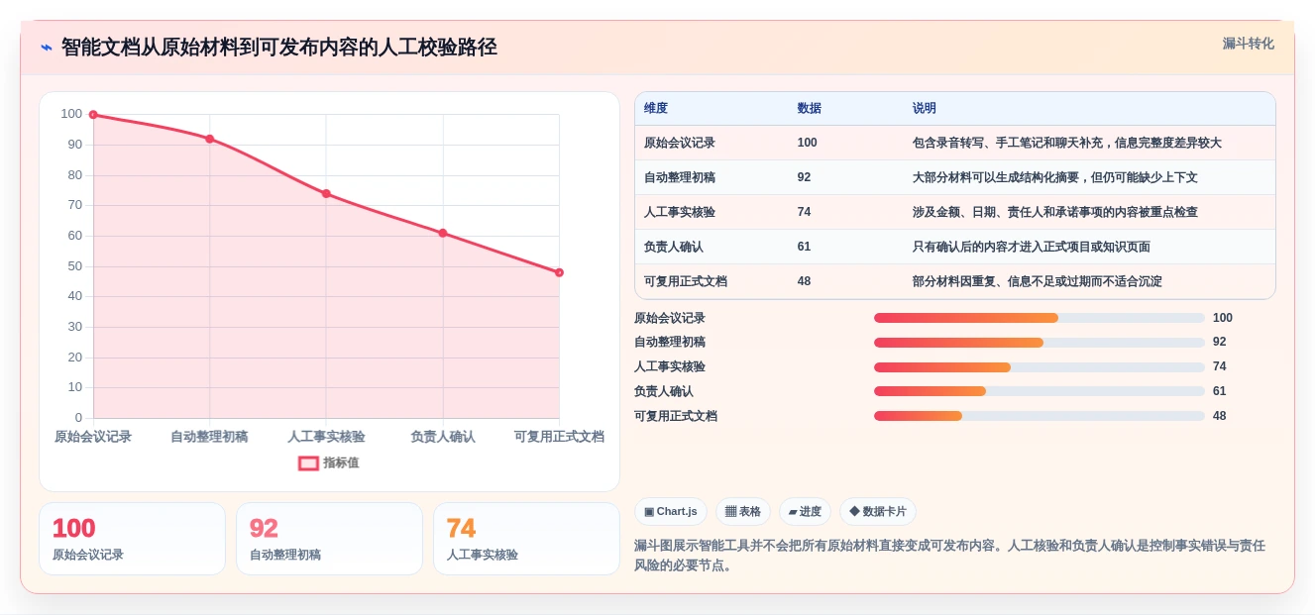Click the 负责人确认 progress bar
This screenshot has height=615, width=1315.
[x=1039, y=391]
